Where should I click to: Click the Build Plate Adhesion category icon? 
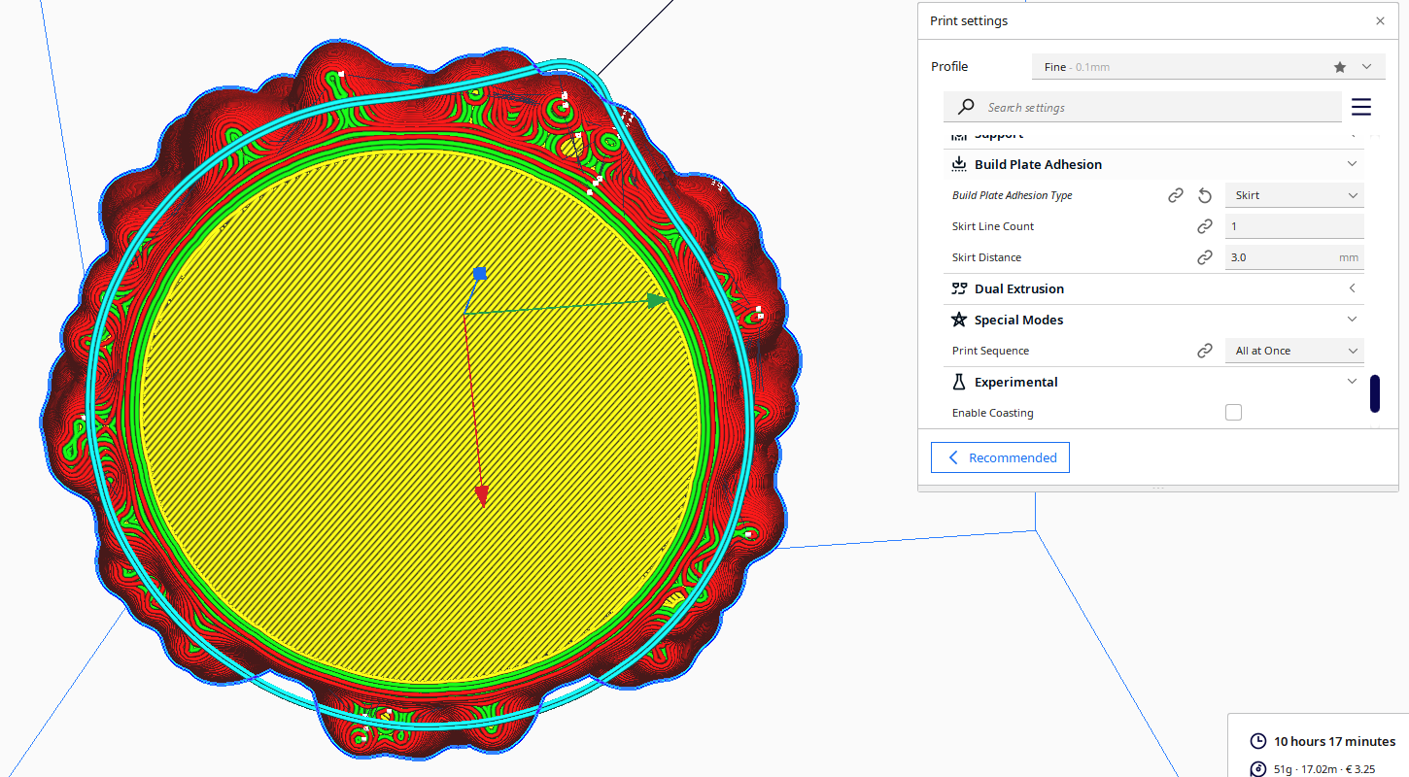point(959,164)
